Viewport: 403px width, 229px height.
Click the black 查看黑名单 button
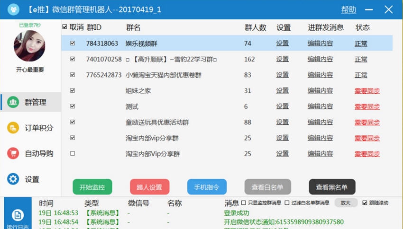(x=332, y=187)
